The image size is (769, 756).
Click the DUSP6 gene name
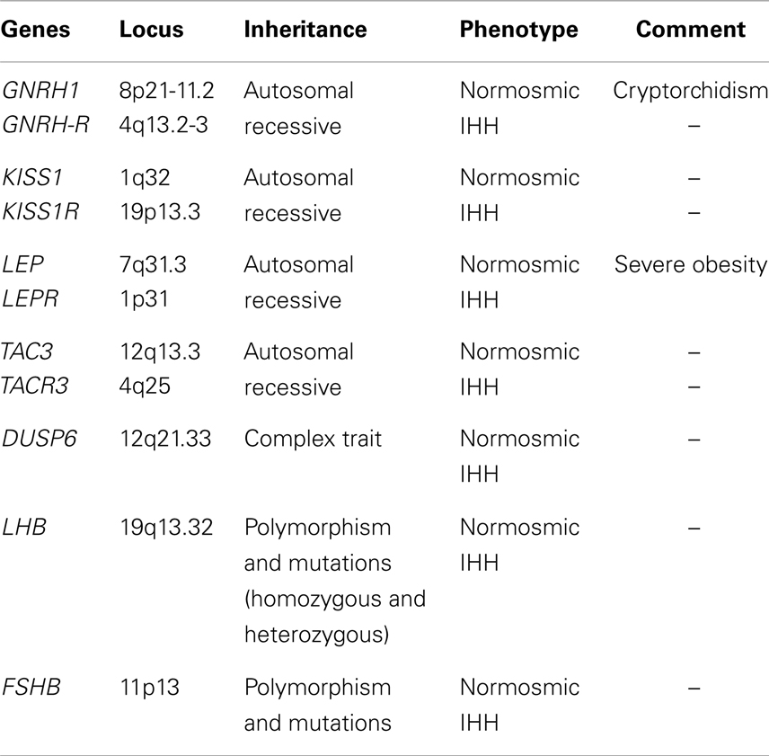click(40, 439)
